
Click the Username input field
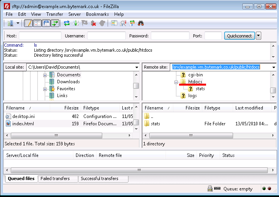(x=107, y=36)
